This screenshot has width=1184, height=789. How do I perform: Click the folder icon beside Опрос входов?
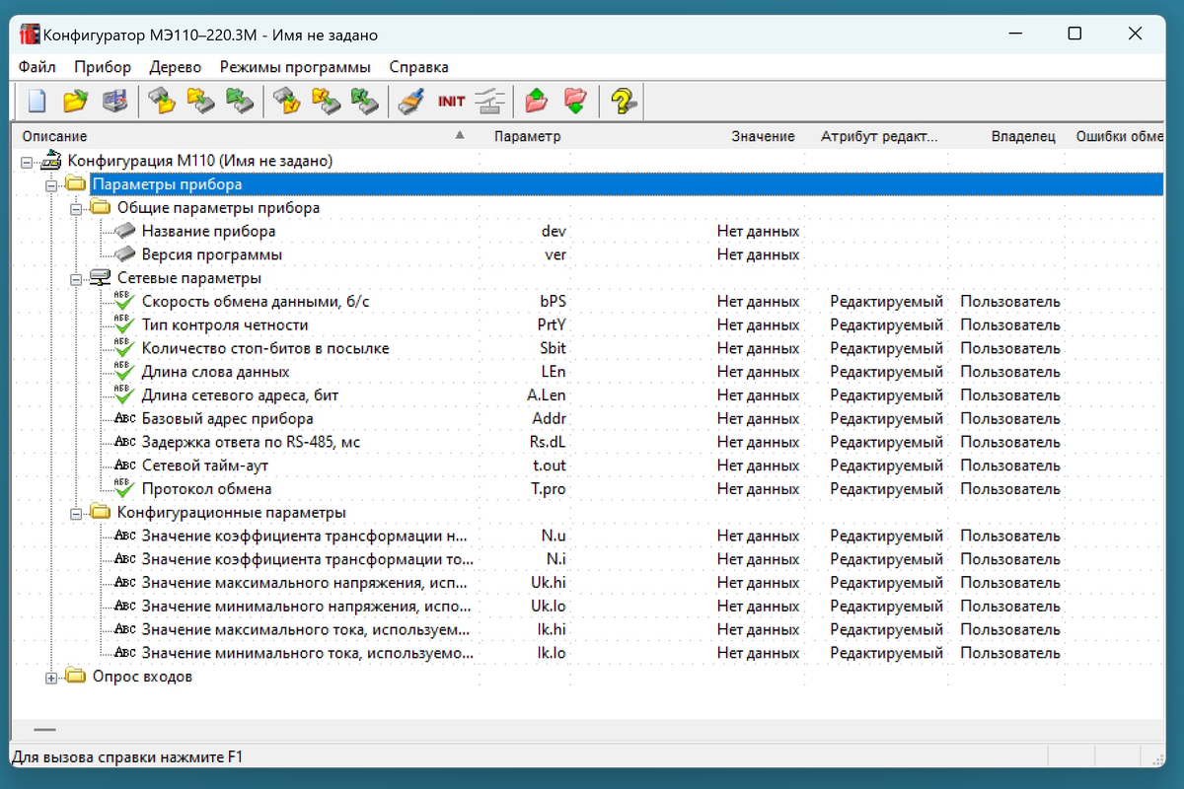(x=76, y=677)
